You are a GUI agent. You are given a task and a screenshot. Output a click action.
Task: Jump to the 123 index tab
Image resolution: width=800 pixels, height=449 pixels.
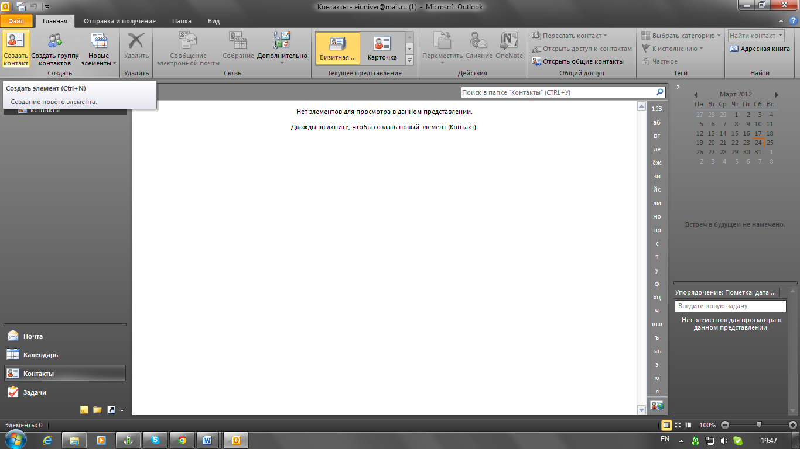click(657, 109)
